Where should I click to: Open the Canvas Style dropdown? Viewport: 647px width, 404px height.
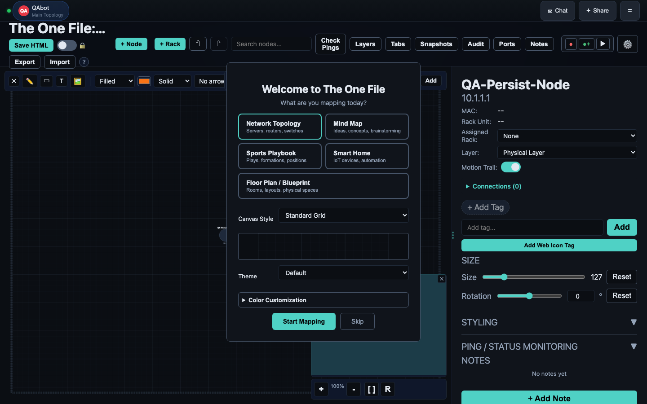(x=344, y=215)
